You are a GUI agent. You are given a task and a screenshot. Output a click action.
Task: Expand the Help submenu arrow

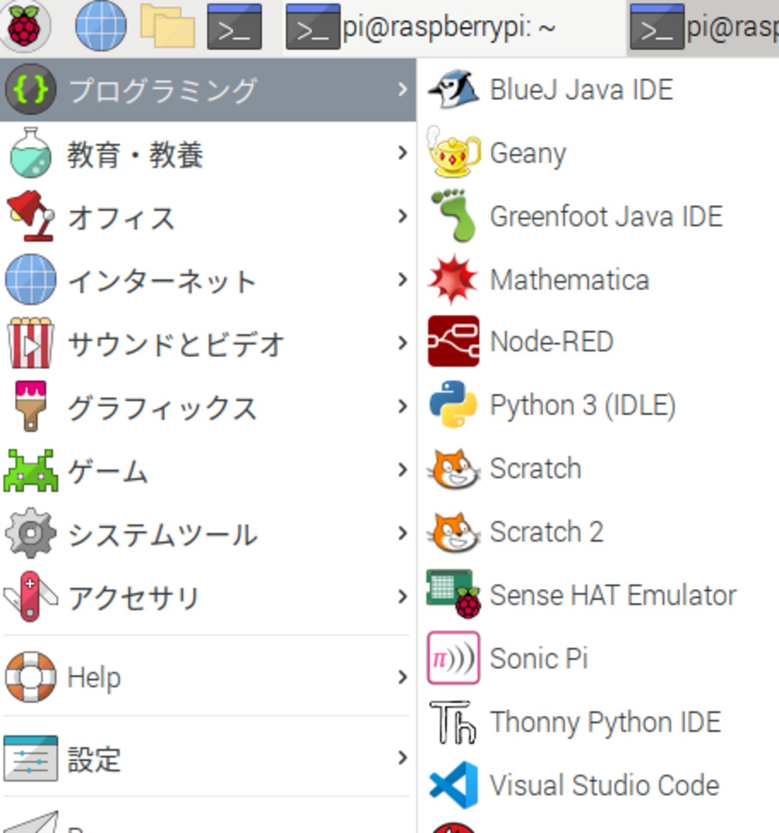coord(402,677)
